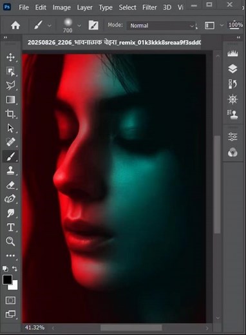Edit the 100% opacity field

[x=236, y=25]
